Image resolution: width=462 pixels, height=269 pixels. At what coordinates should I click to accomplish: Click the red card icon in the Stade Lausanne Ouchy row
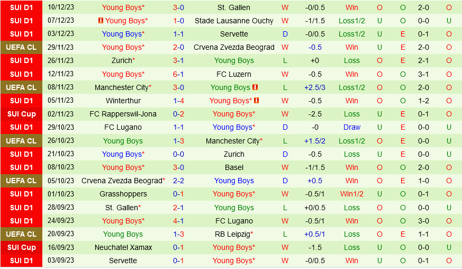[101, 21]
